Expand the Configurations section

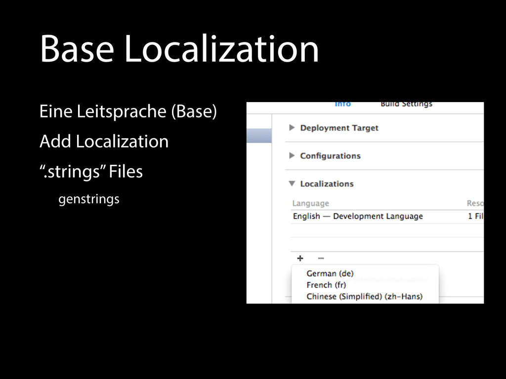tap(292, 155)
